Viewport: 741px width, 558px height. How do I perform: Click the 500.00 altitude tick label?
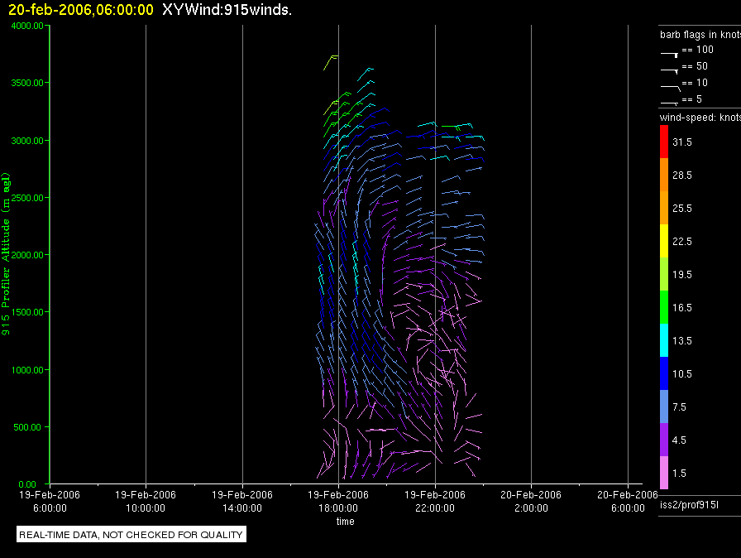coord(27,427)
